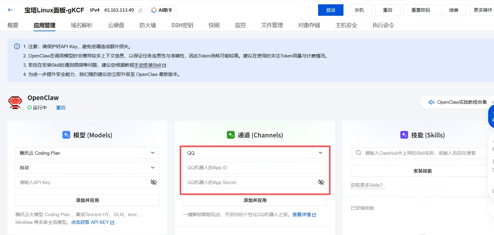Go to the 监控 tab

point(240,25)
